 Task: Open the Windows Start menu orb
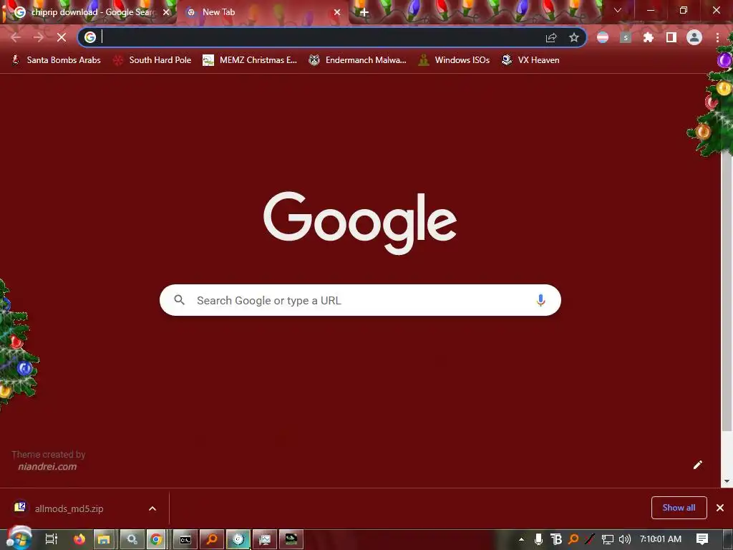pyautogui.click(x=19, y=539)
